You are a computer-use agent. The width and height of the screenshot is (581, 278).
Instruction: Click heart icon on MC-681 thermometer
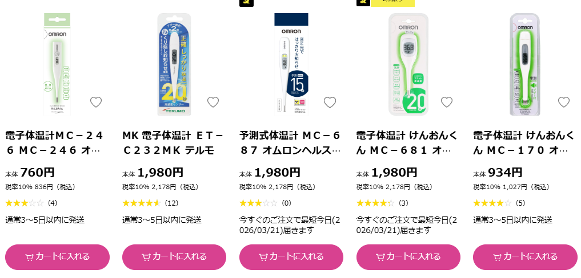447,102
